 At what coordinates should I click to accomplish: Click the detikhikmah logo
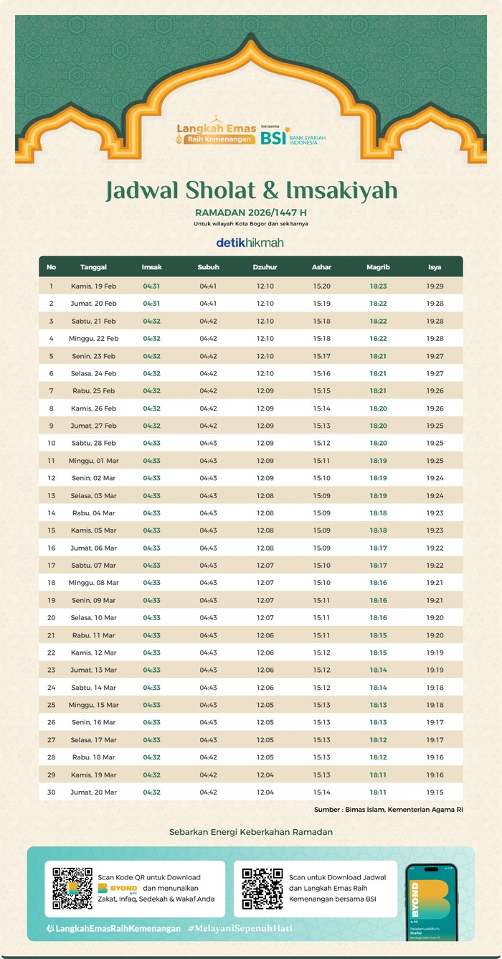click(x=250, y=243)
